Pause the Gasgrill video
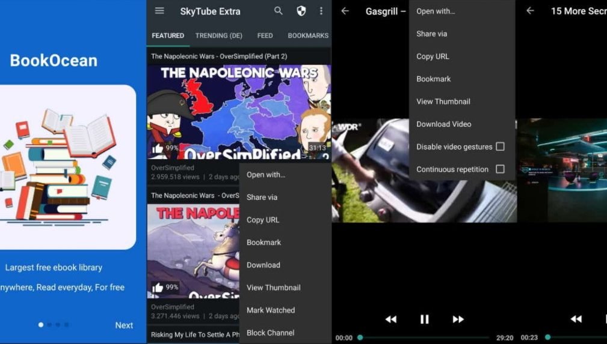Screen dimensions: 607x344 coord(424,319)
